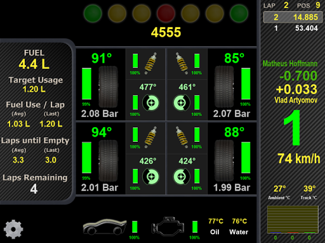Image resolution: width=325 pixels, height=243 pixels.
Task: Select the rear-right tire showing 88°
Action: coord(224,161)
